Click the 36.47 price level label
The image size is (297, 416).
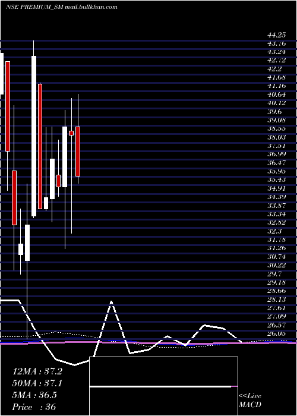pos(276,162)
